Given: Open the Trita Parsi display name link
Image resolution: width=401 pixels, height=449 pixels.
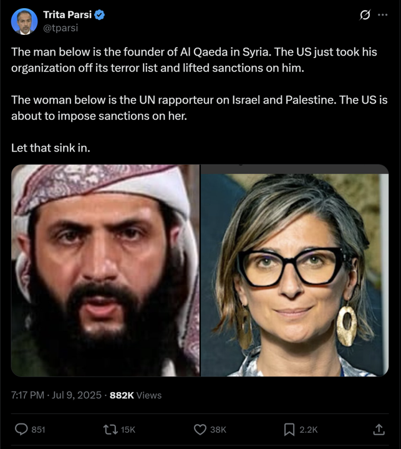Looking at the screenshot, I should click(67, 14).
